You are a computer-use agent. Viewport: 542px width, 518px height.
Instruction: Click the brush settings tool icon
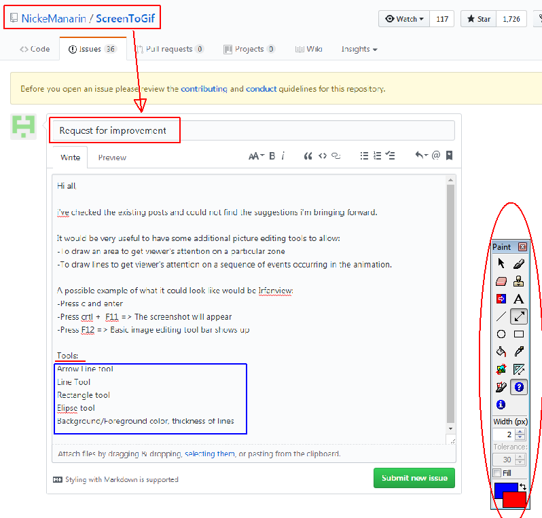click(501, 387)
